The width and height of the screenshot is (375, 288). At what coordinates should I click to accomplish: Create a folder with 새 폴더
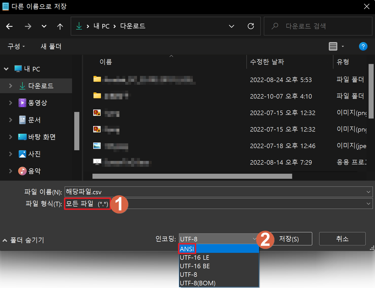click(51, 46)
